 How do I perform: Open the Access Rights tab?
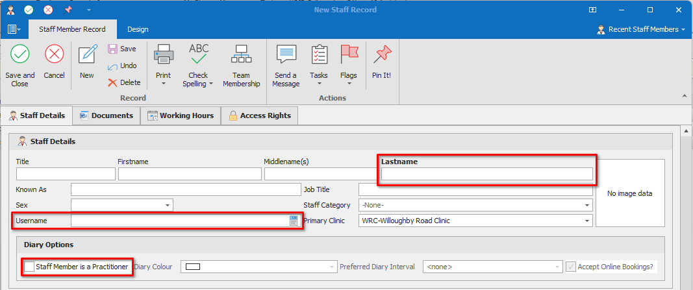pos(259,115)
